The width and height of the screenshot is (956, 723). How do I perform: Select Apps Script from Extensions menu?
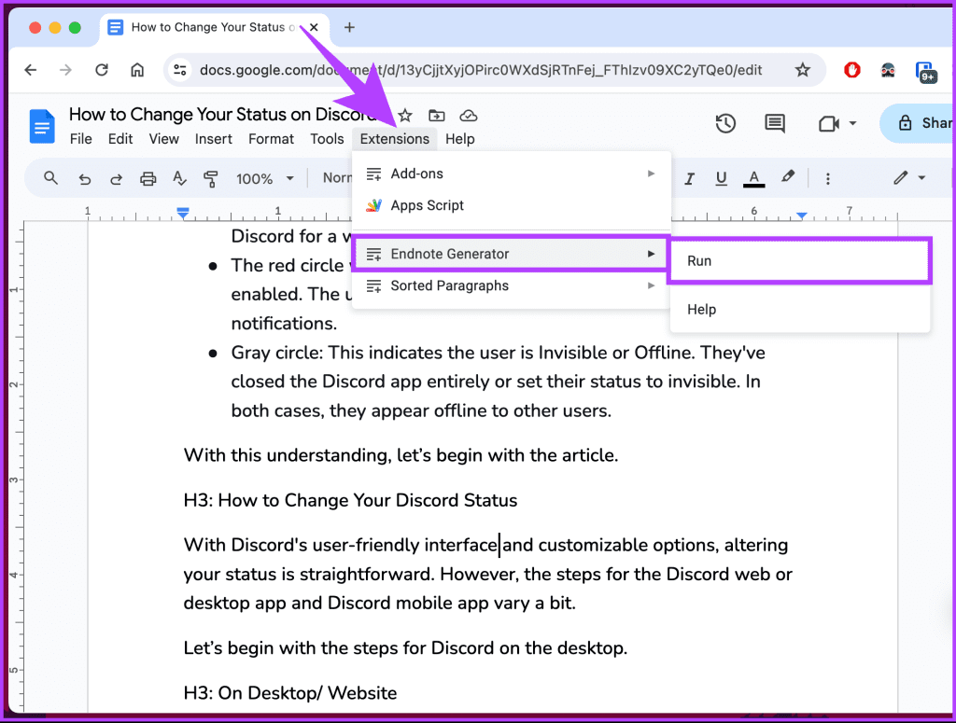(x=427, y=205)
